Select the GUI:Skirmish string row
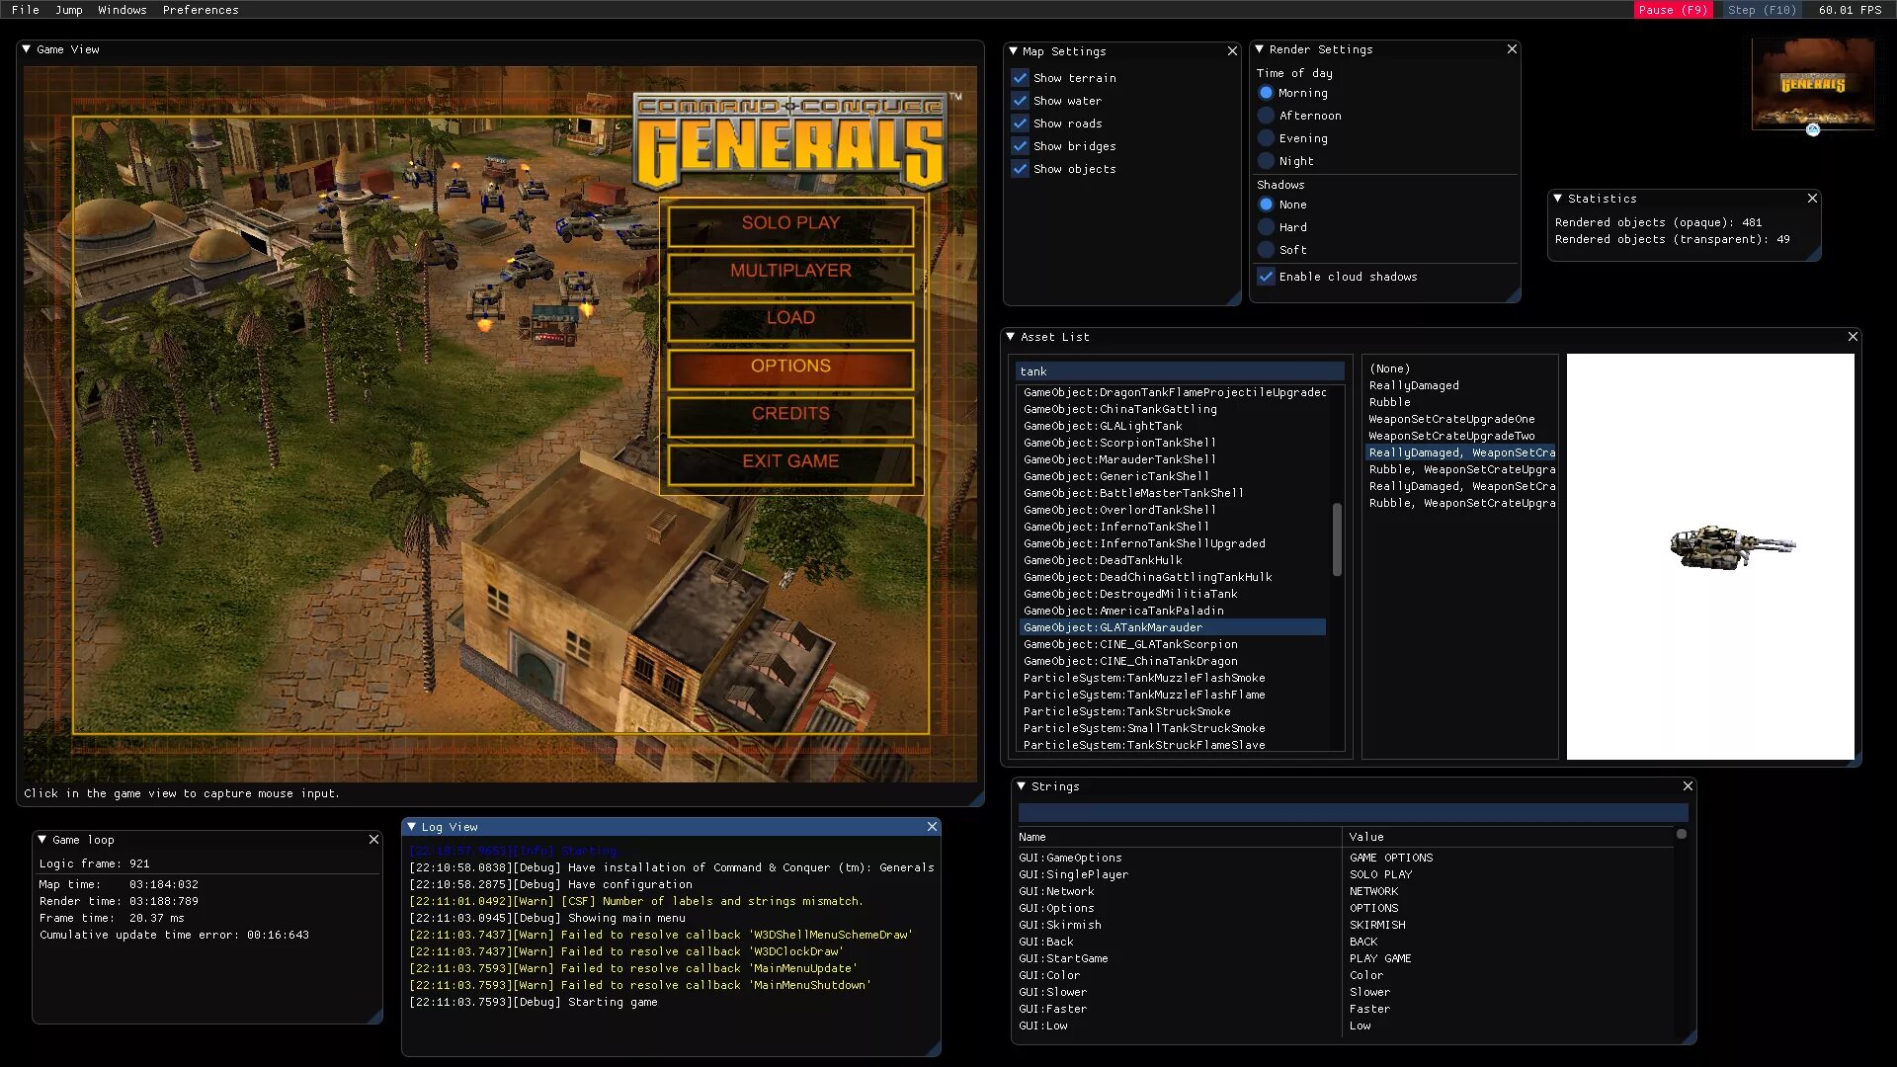This screenshot has width=1897, height=1067. click(x=1346, y=925)
